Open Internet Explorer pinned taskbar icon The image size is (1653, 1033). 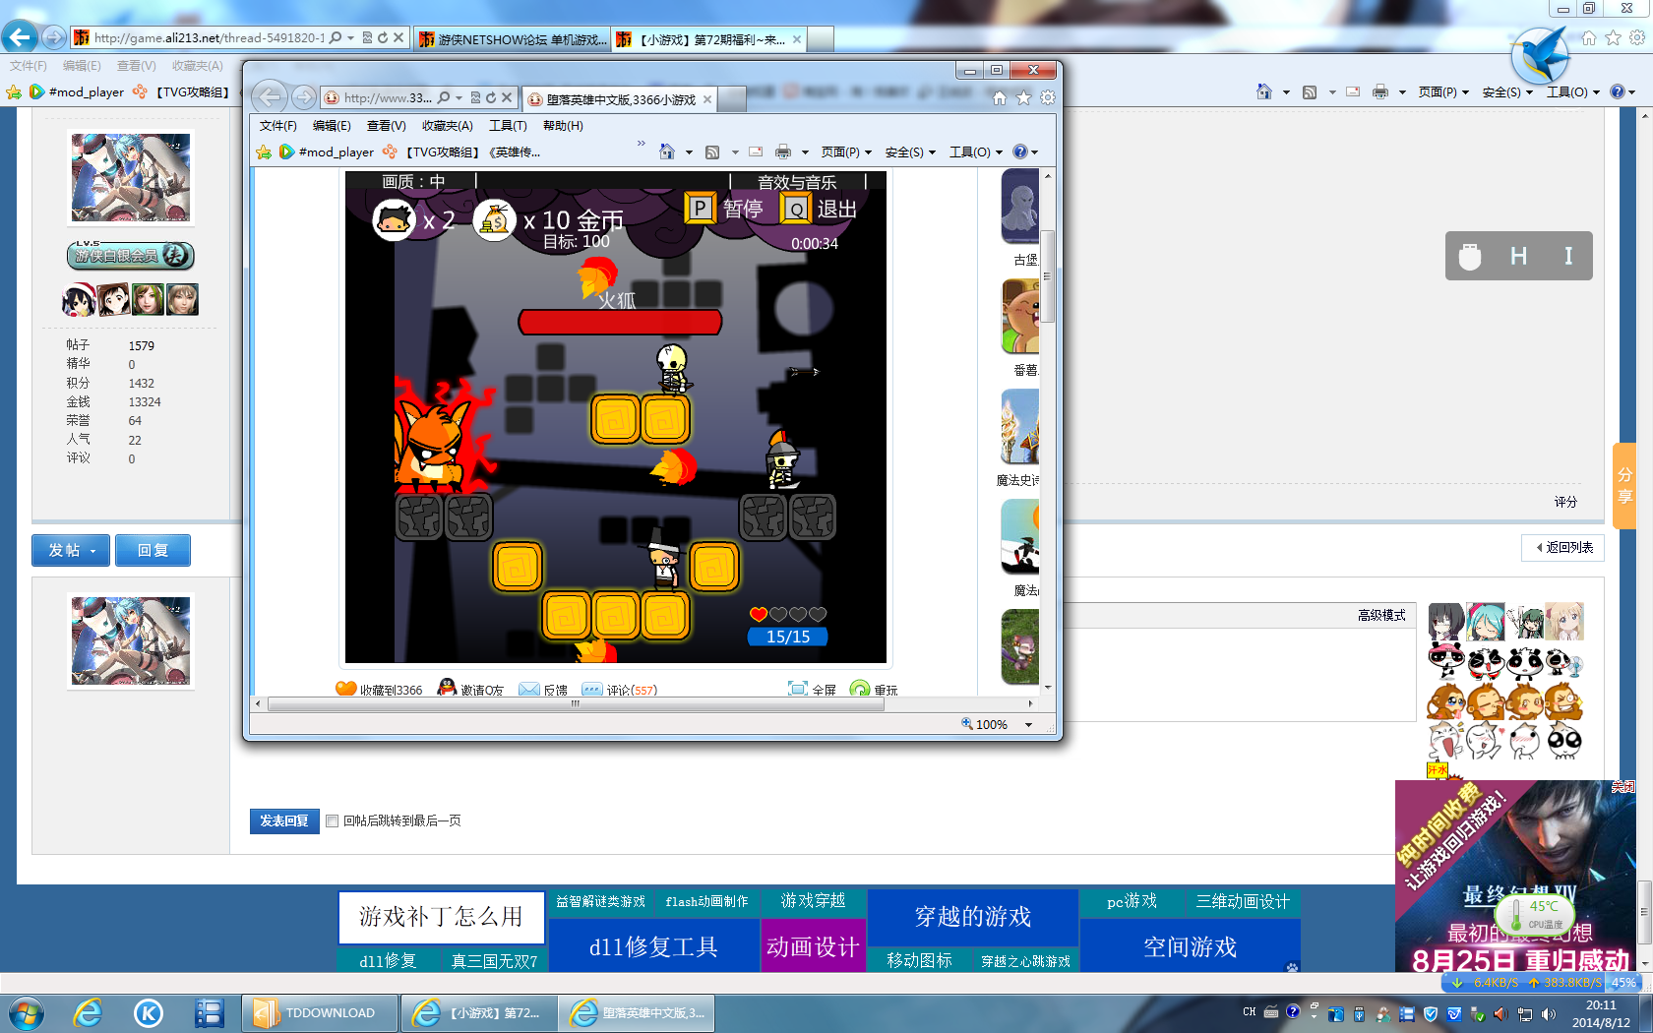click(89, 1012)
